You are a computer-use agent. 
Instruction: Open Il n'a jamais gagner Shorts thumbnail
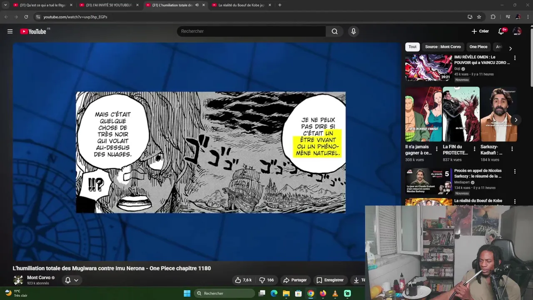coord(423,114)
